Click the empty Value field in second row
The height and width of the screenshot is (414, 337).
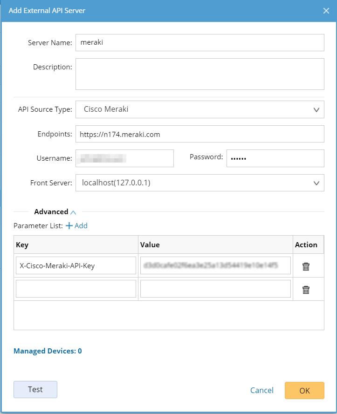215,289
